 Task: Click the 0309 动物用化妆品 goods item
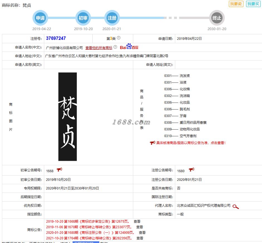(182, 129)
